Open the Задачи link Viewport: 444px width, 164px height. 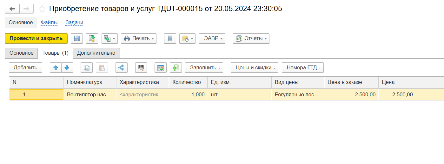(74, 22)
